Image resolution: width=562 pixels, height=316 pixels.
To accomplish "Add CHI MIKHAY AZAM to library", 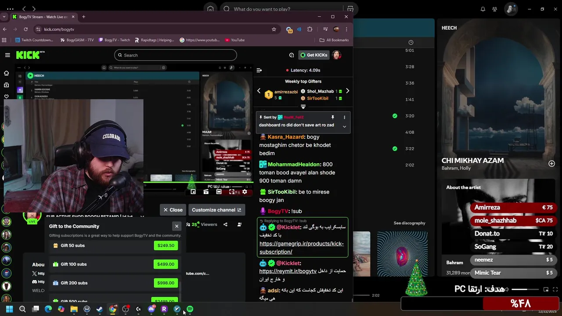I will 551,163.
